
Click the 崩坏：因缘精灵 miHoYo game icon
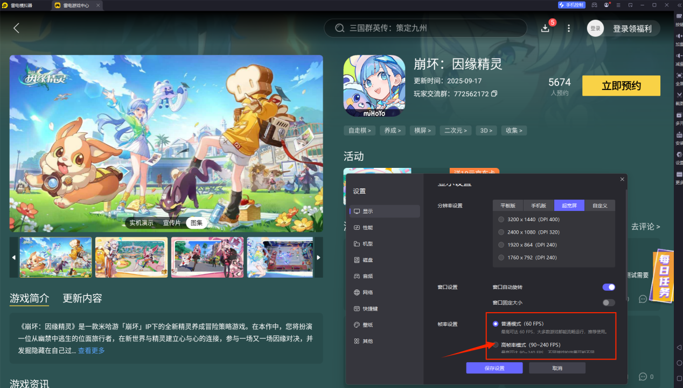pos(374,86)
